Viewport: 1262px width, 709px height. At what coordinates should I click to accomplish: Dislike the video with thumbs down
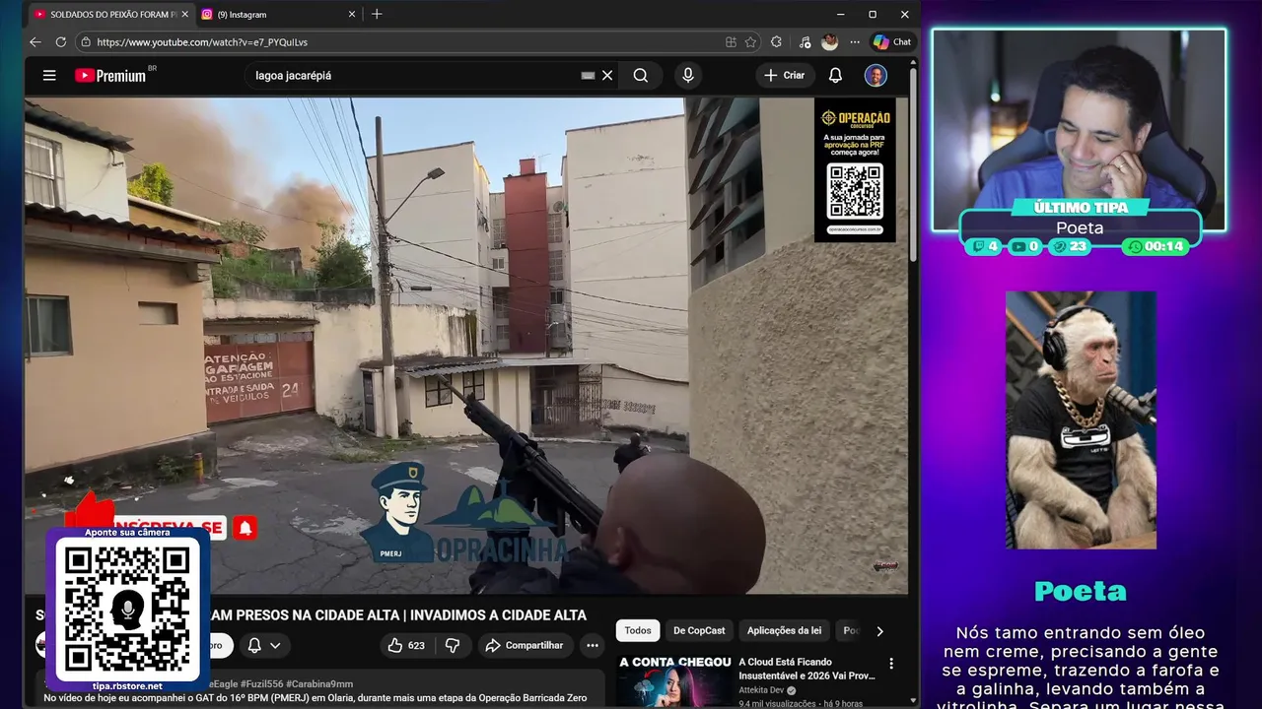point(453,645)
